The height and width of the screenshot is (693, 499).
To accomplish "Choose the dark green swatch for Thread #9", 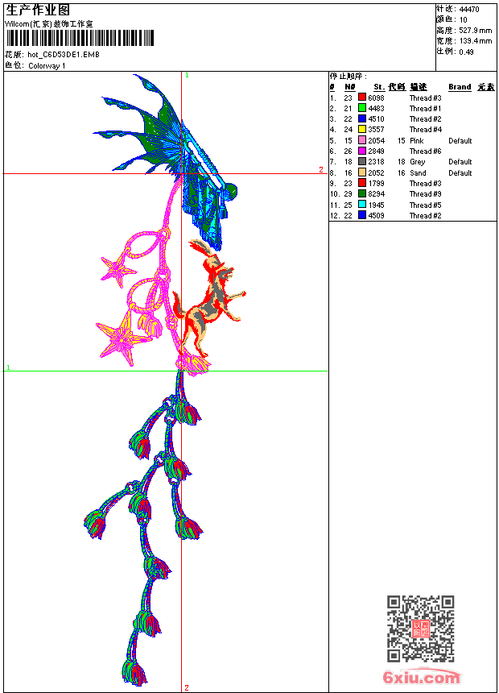I will pos(362,193).
